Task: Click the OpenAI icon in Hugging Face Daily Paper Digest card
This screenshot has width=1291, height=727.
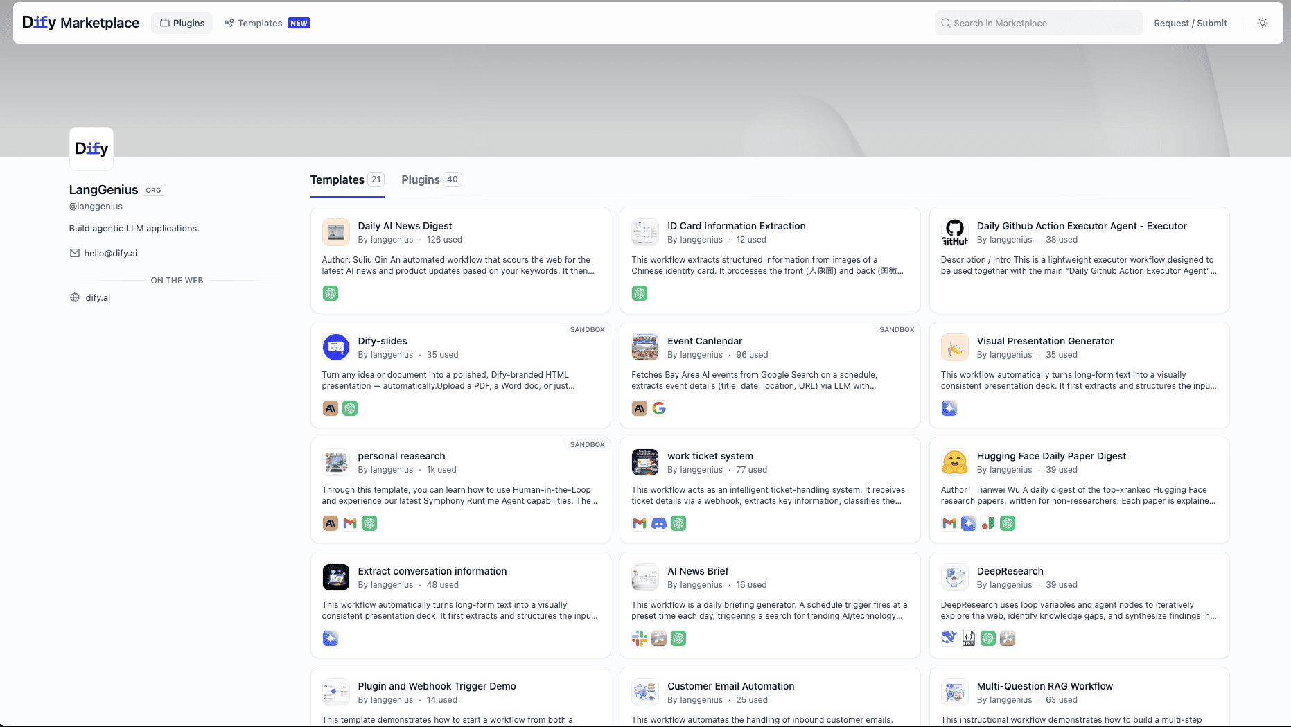Action: coord(1008,523)
